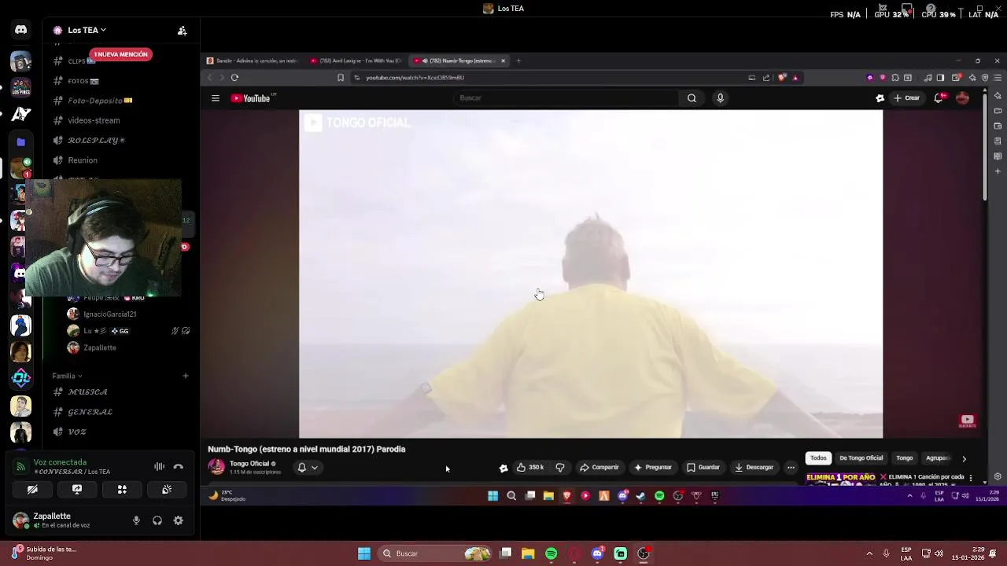Switch to the Bandle browser tab
1007x566 pixels.
coord(253,61)
